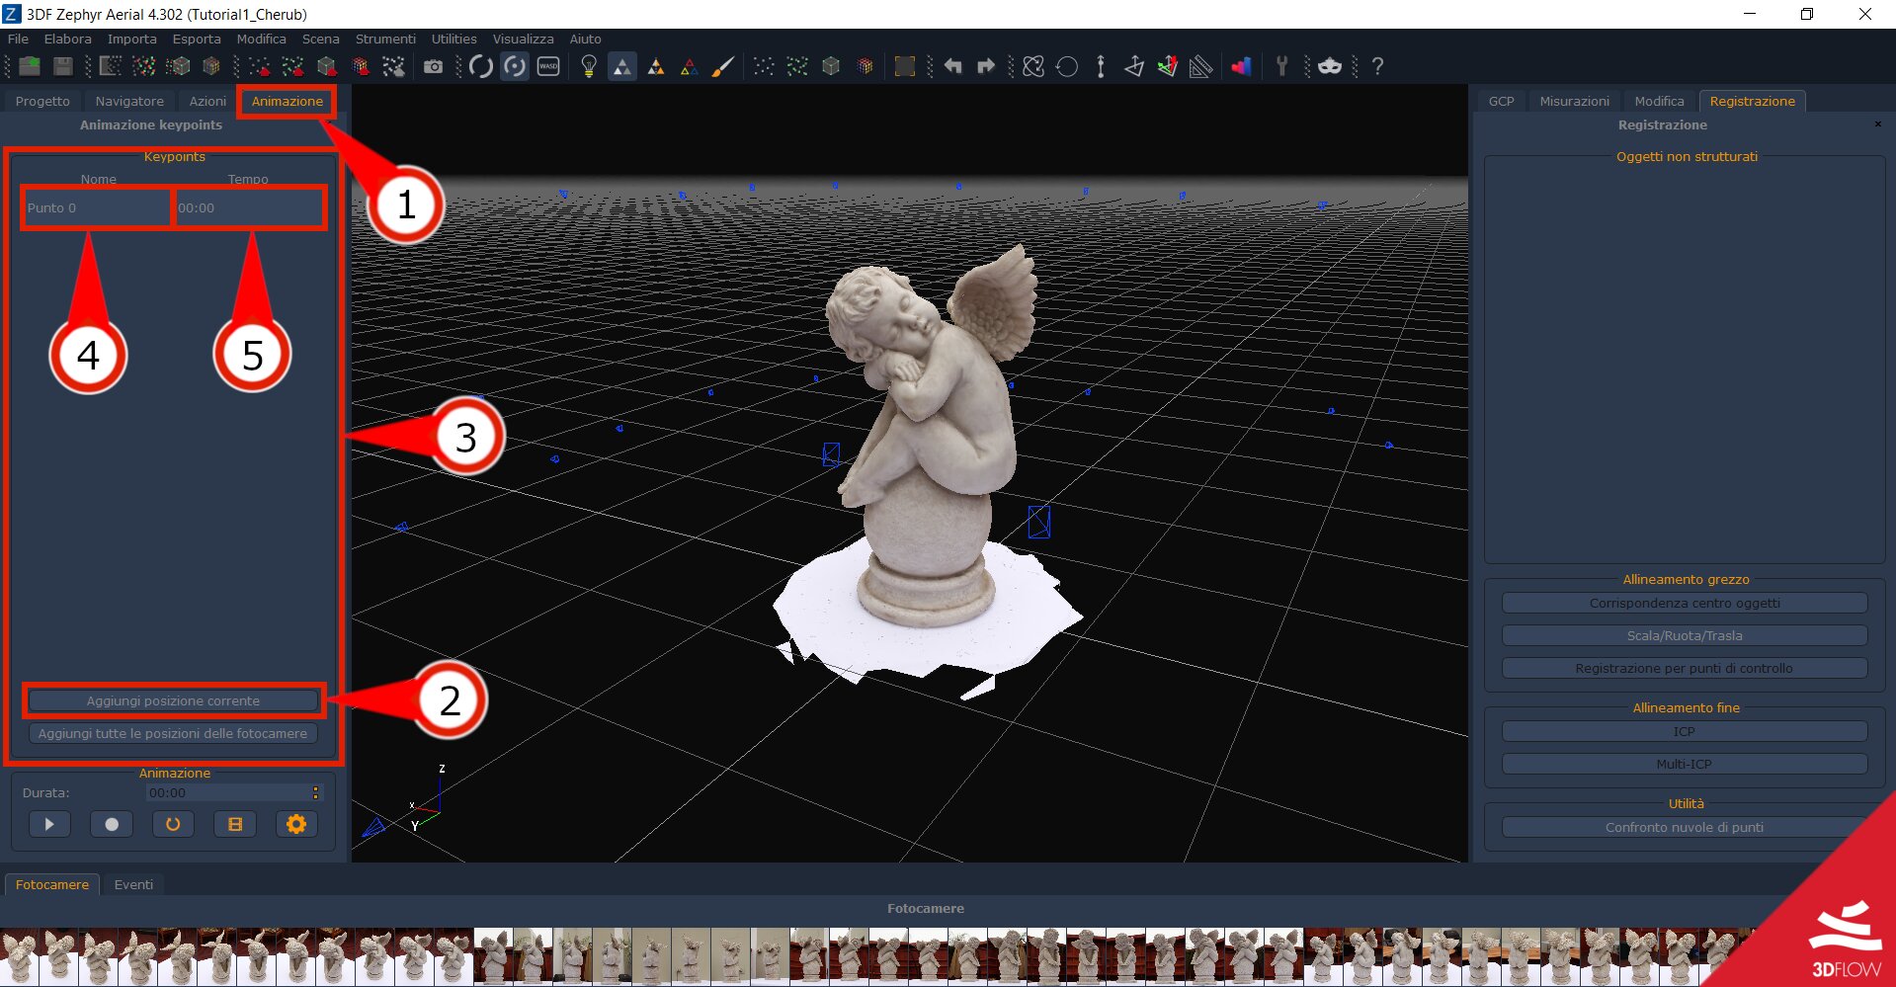Activate the WASD navigation mode
The height and width of the screenshot is (987, 1896).
[548, 66]
